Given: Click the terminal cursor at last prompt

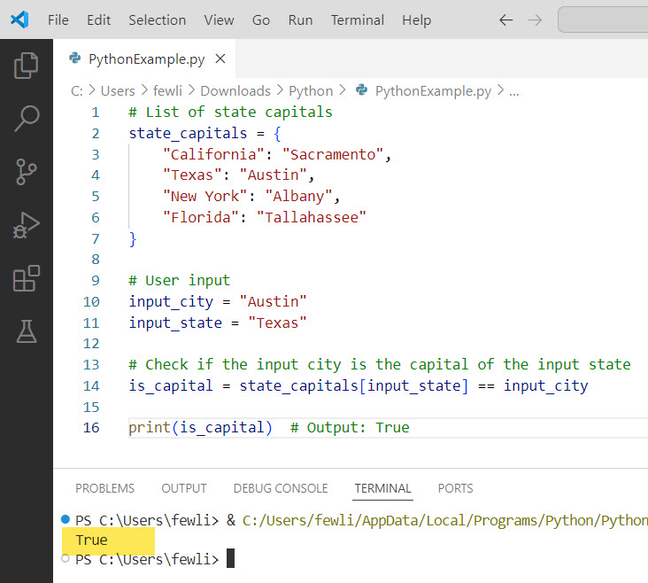Looking at the screenshot, I should (x=230, y=558).
